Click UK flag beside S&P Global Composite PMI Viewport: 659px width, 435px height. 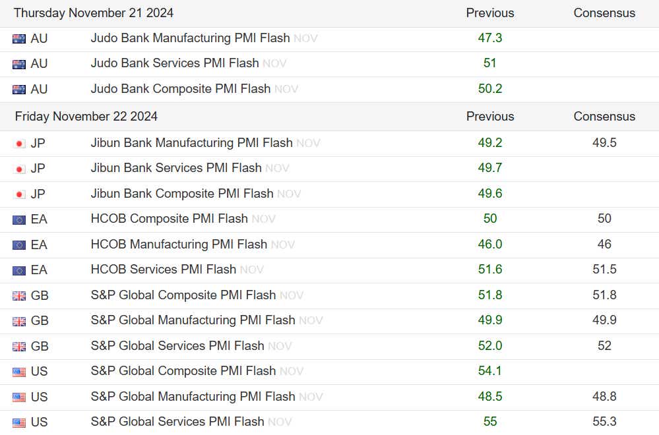[x=19, y=296]
